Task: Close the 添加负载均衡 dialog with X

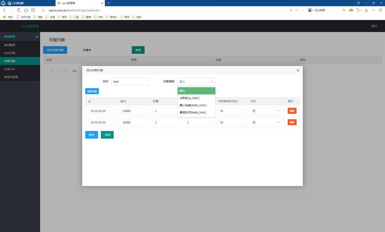Action: [x=298, y=70]
